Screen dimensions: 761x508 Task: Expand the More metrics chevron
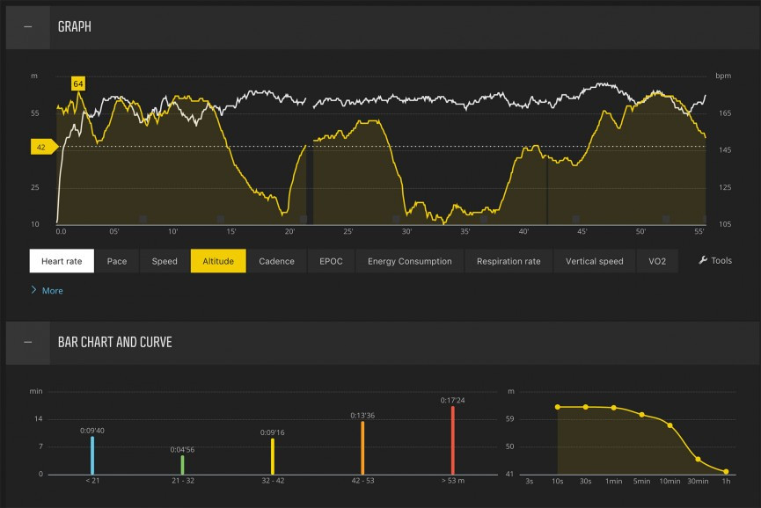coord(46,290)
